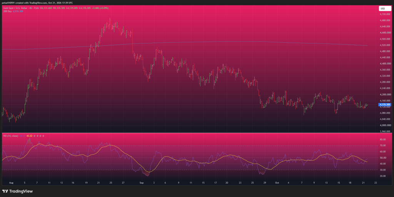Click the 4,520.000 price axis label

coord(385,45)
